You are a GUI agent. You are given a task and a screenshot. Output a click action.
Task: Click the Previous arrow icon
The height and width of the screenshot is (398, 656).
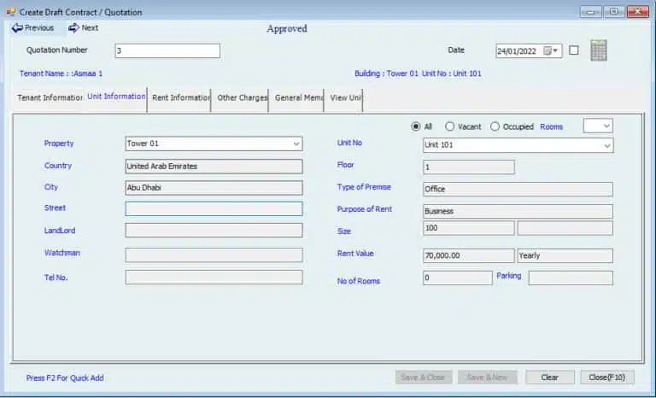(x=17, y=28)
